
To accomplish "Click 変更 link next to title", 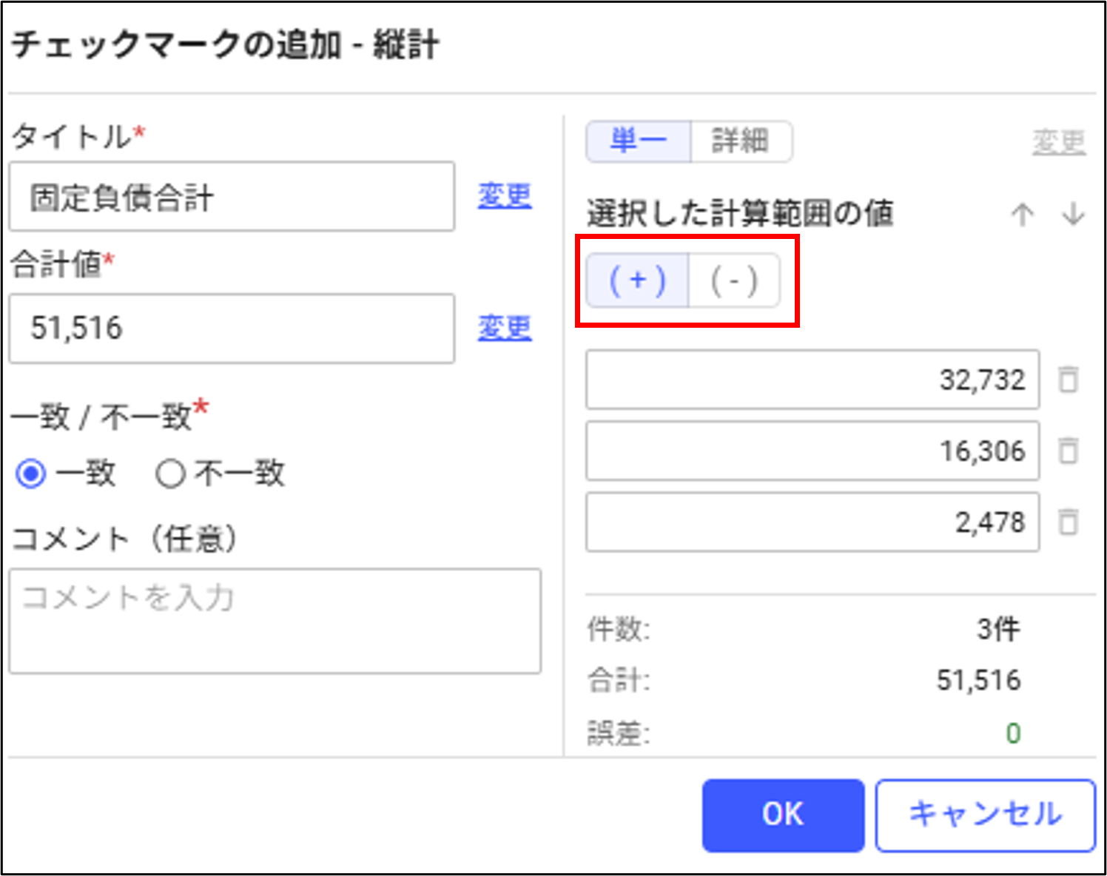I will (x=505, y=196).
